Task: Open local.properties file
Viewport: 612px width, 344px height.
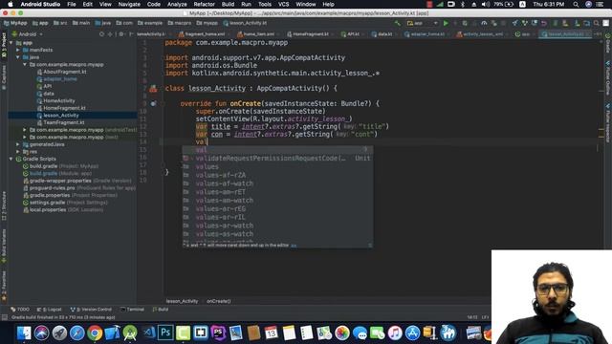Action: coord(63,210)
